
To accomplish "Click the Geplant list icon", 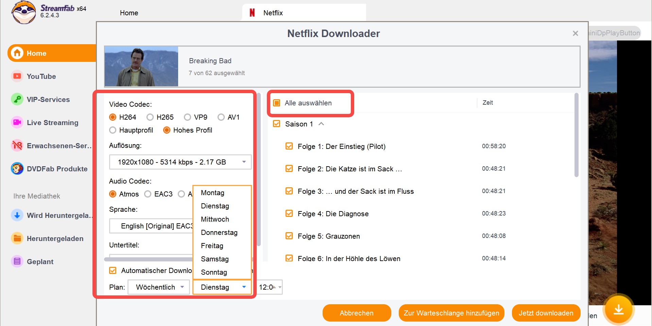I will point(17,261).
